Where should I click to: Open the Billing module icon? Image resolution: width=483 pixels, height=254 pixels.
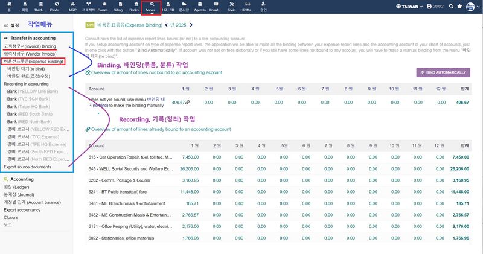click(121, 7)
